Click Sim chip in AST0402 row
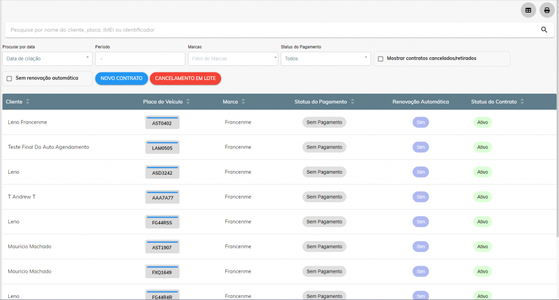This screenshot has height=300, width=559. 421,123
